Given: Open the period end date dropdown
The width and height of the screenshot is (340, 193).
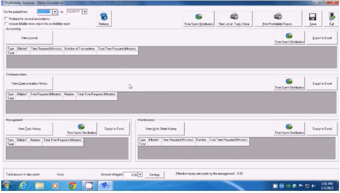Looking at the screenshot, I should pyautogui.click(x=85, y=12).
